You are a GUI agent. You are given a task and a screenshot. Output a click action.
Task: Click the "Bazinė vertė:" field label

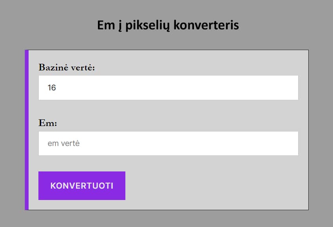67,68
